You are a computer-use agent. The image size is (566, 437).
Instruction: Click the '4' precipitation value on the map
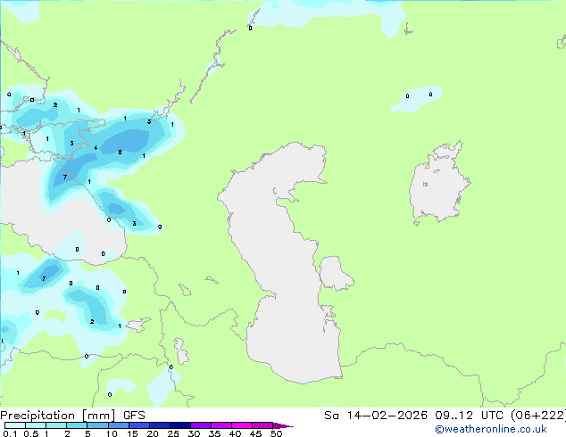[x=96, y=147]
